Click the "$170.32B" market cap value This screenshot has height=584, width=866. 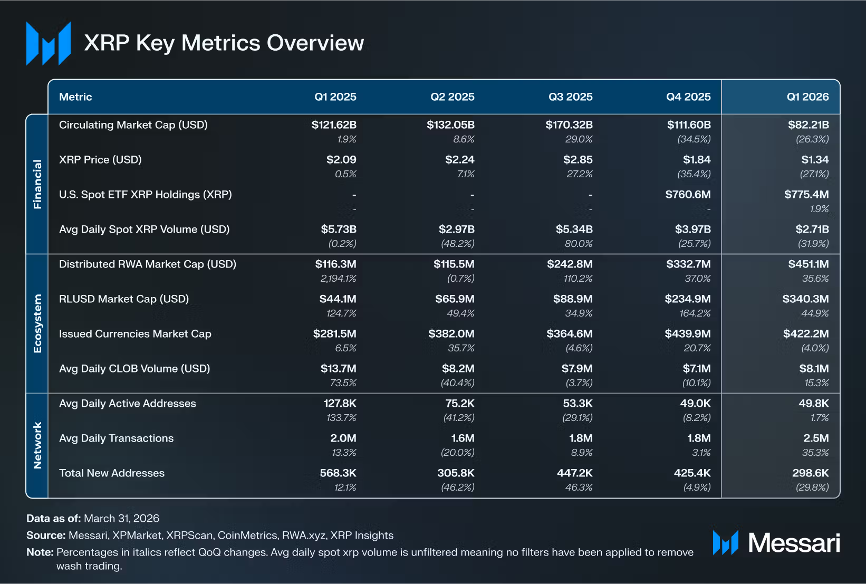point(569,125)
